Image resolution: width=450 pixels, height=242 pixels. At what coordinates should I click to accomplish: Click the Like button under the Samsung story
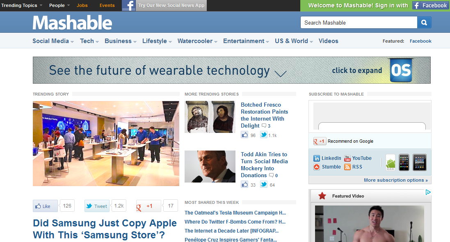(x=46, y=206)
